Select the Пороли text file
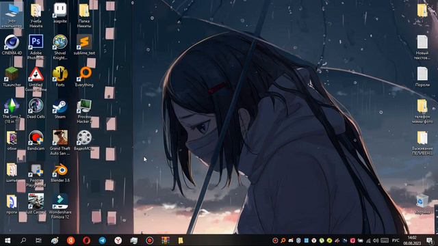Screen dimensions: 438x246 (x=422, y=77)
